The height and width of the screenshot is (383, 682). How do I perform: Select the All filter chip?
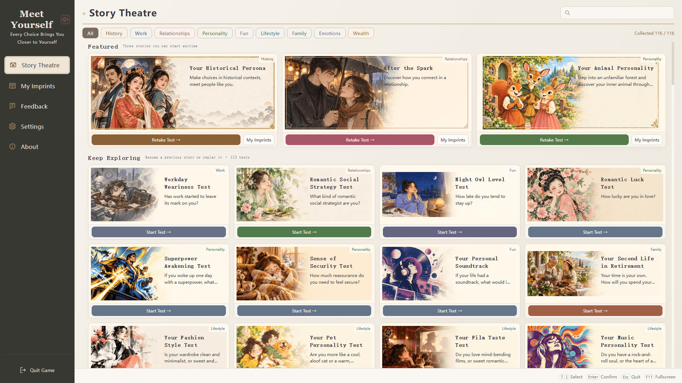[90, 33]
